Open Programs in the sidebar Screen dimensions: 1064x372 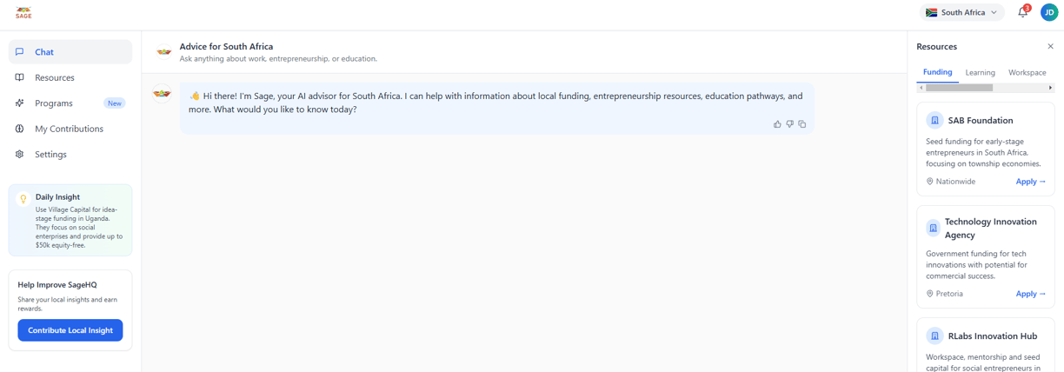(x=54, y=103)
